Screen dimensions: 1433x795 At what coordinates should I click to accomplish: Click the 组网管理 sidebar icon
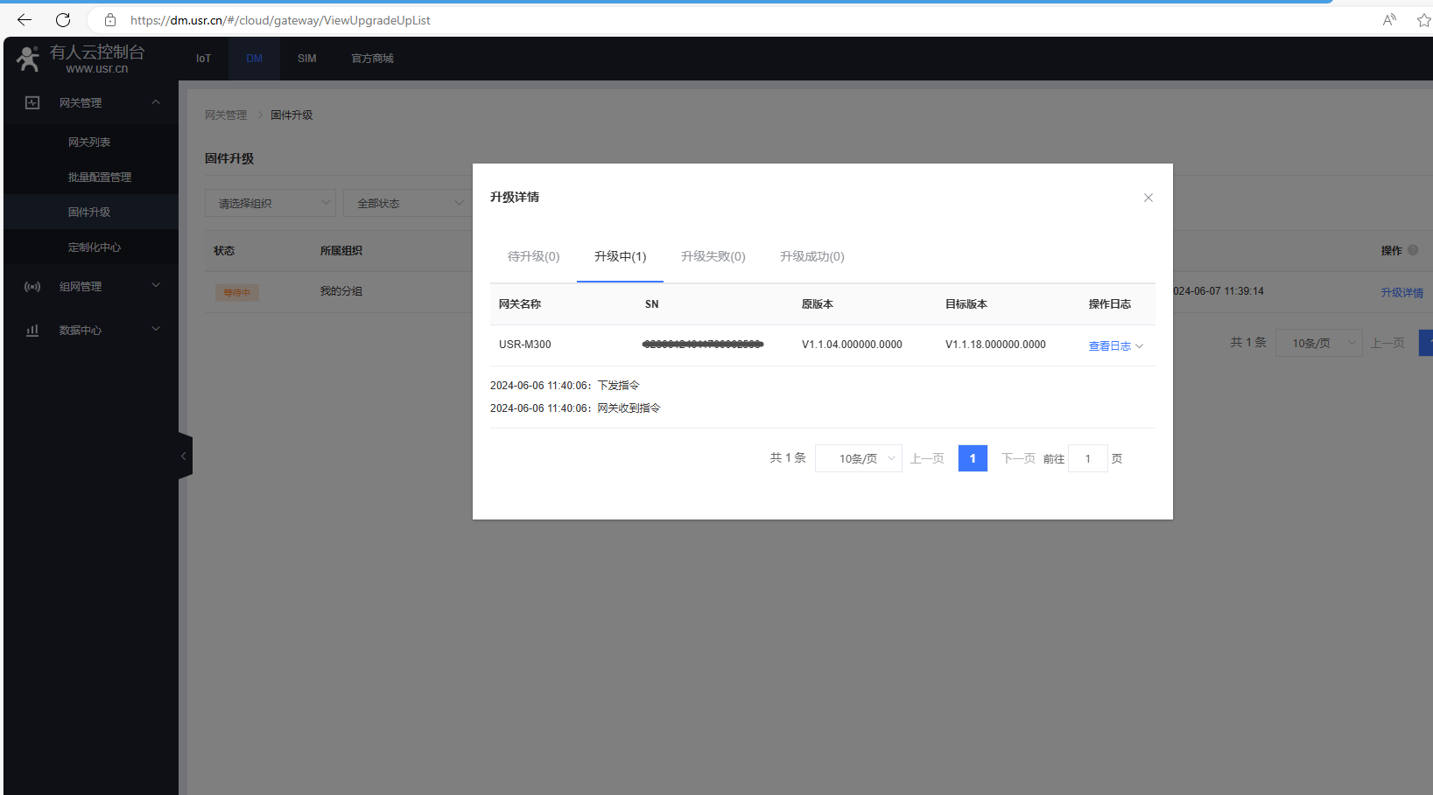tap(32, 286)
